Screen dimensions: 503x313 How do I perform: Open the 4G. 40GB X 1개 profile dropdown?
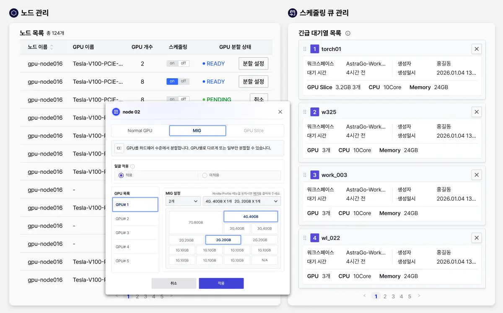241,201
